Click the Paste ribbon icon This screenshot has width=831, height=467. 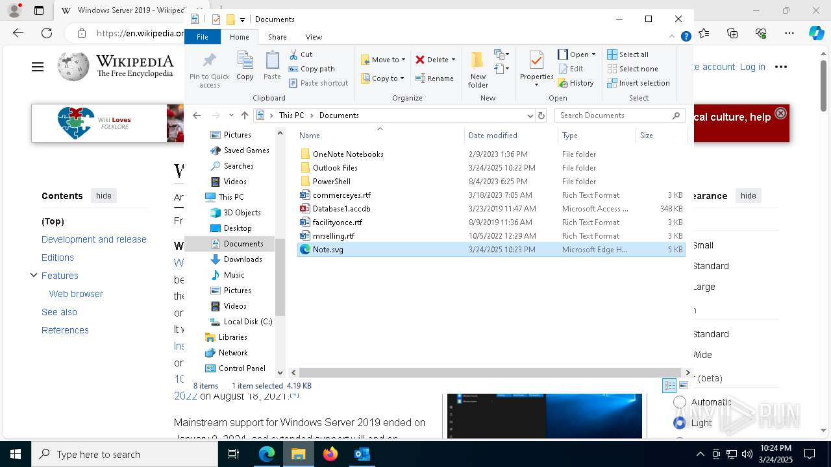pos(272,66)
